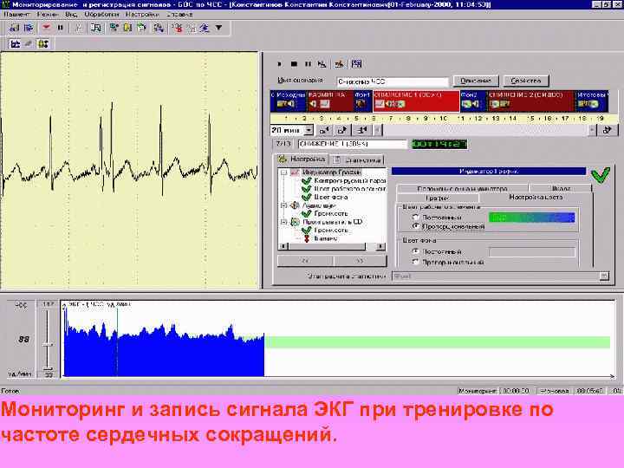Switch to the Статистика tab
Viewport: 624px width, 468px height.
point(358,160)
